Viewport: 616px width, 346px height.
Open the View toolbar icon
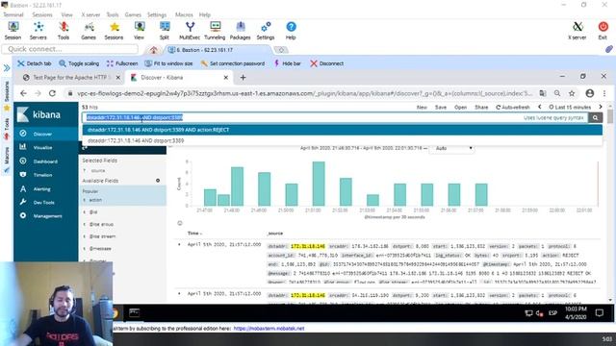(x=139, y=31)
